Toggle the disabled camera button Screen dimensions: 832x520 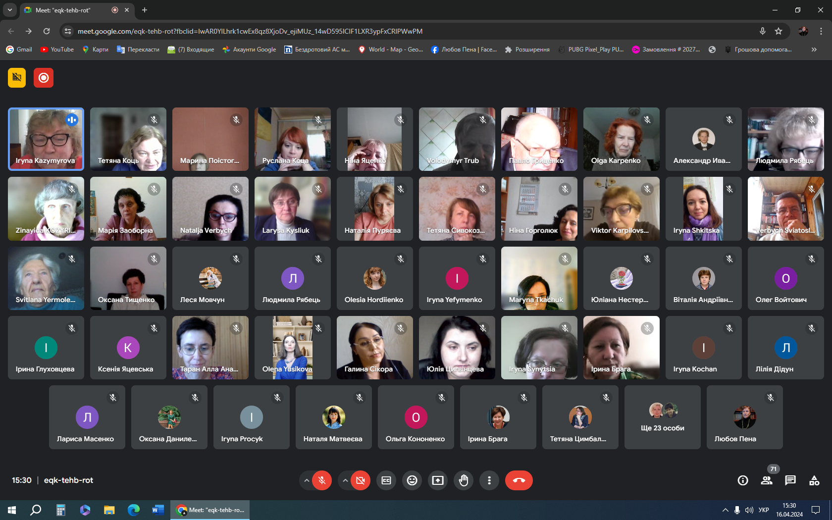(x=361, y=480)
